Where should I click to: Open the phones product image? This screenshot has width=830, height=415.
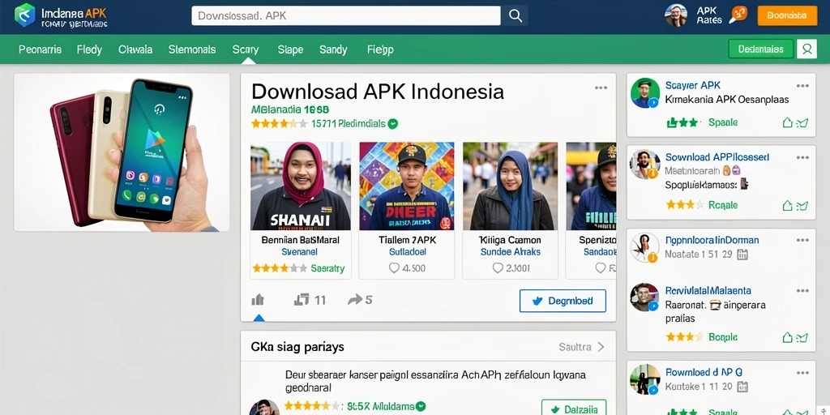click(122, 152)
